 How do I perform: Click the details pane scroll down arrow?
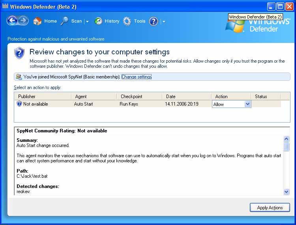pyautogui.click(x=287, y=192)
